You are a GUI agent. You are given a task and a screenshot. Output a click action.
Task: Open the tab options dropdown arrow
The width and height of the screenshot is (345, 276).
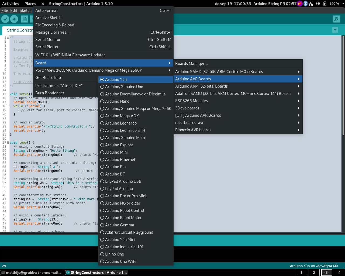pos(335,30)
